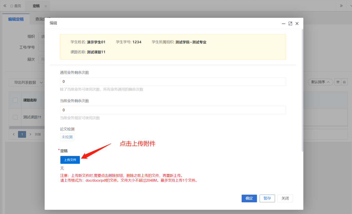This screenshot has width=352, height=214.
Task: Go to next page arrow in pagination
Action: (30, 135)
